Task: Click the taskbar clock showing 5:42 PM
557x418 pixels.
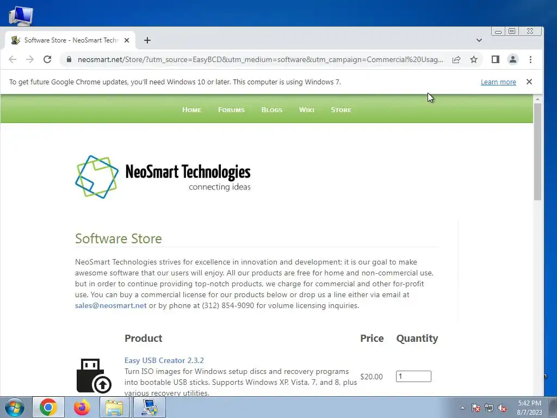Action: [529, 408]
